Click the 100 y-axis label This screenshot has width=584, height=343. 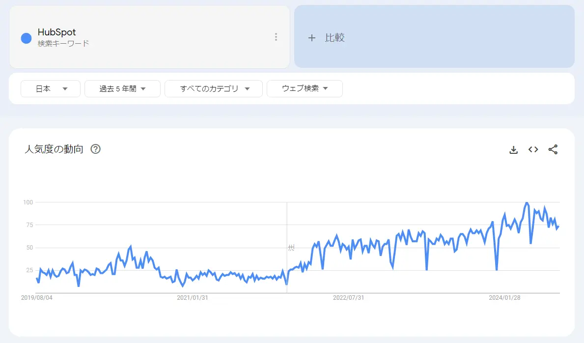pyautogui.click(x=28, y=202)
